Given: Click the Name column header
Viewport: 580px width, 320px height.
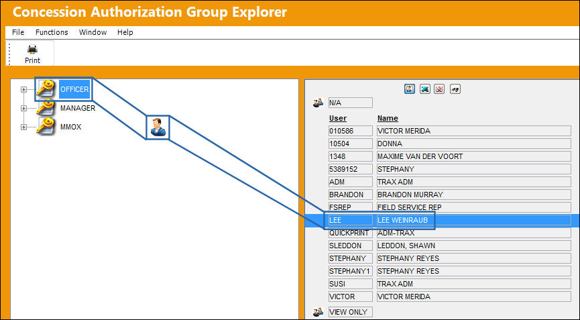Looking at the screenshot, I should pyautogui.click(x=388, y=118).
